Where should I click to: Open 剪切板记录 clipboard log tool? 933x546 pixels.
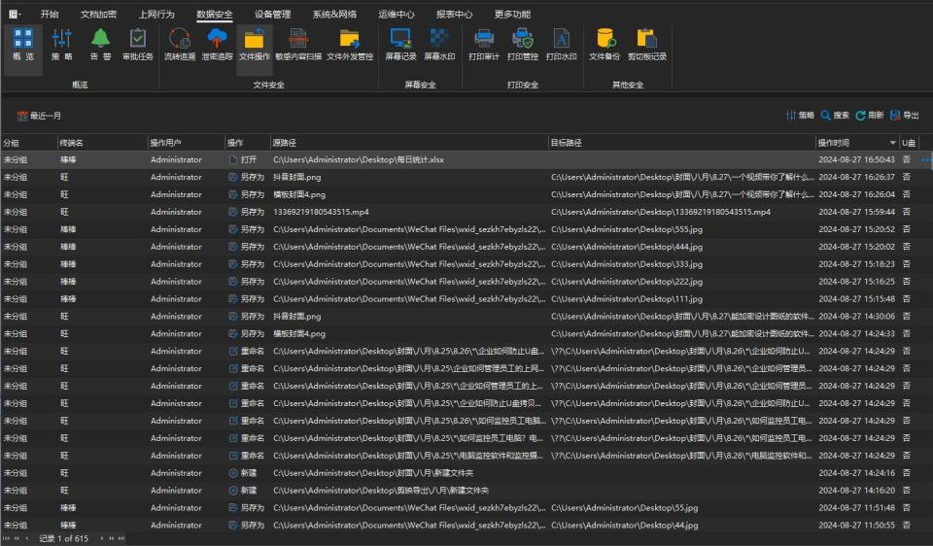(647, 45)
